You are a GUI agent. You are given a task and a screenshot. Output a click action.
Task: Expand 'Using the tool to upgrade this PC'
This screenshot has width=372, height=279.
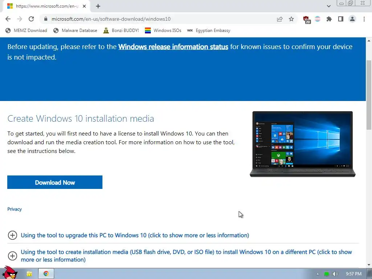(135, 235)
